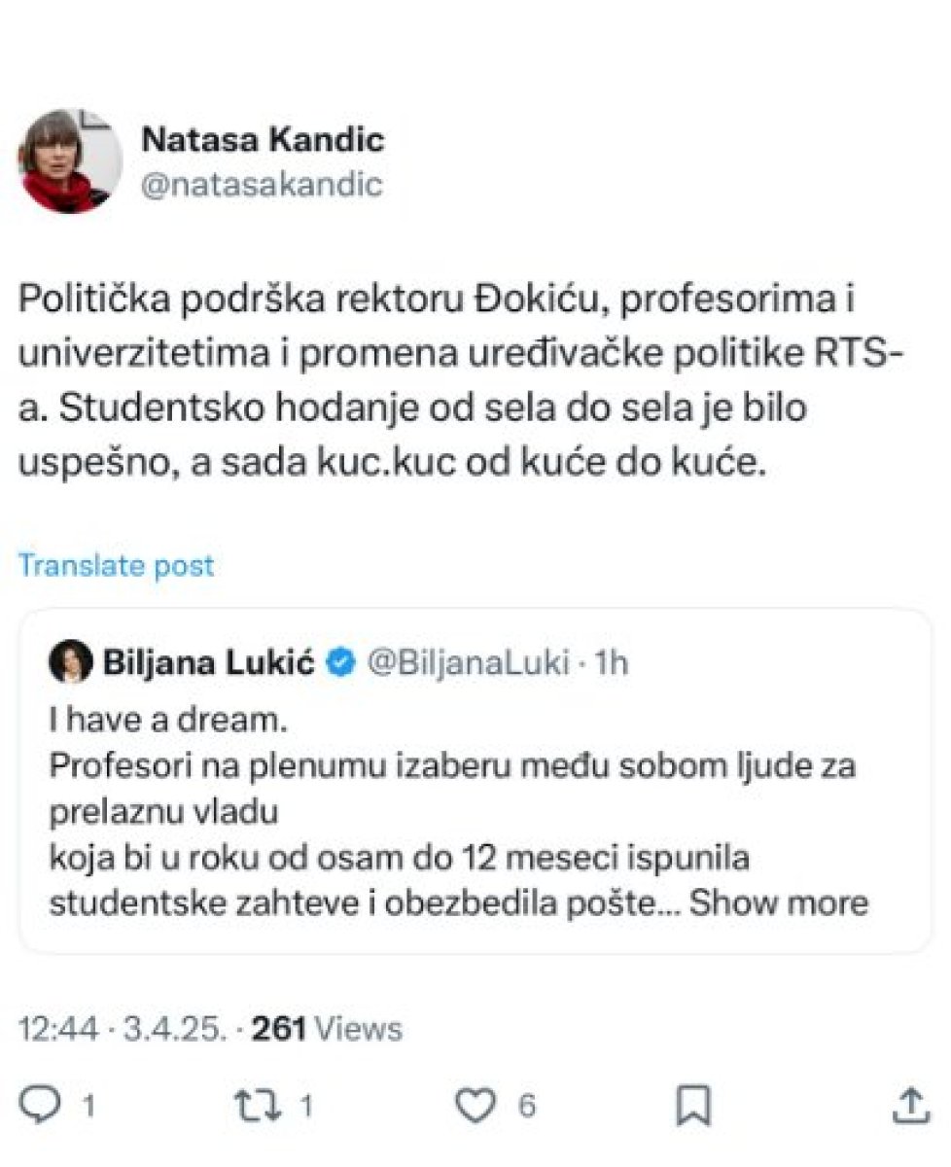
Task: Click the Biljana Lukić name in quote
Action: pyautogui.click(x=208, y=663)
